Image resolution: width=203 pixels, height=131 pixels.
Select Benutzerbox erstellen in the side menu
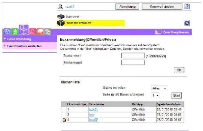pyautogui.click(x=29, y=46)
